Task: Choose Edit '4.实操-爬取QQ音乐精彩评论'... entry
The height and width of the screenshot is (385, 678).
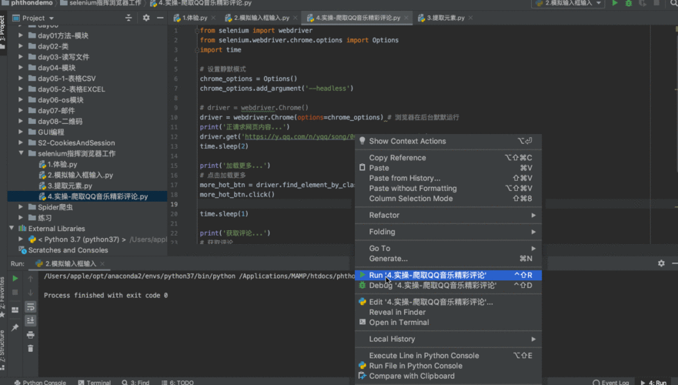Action: click(x=448, y=302)
